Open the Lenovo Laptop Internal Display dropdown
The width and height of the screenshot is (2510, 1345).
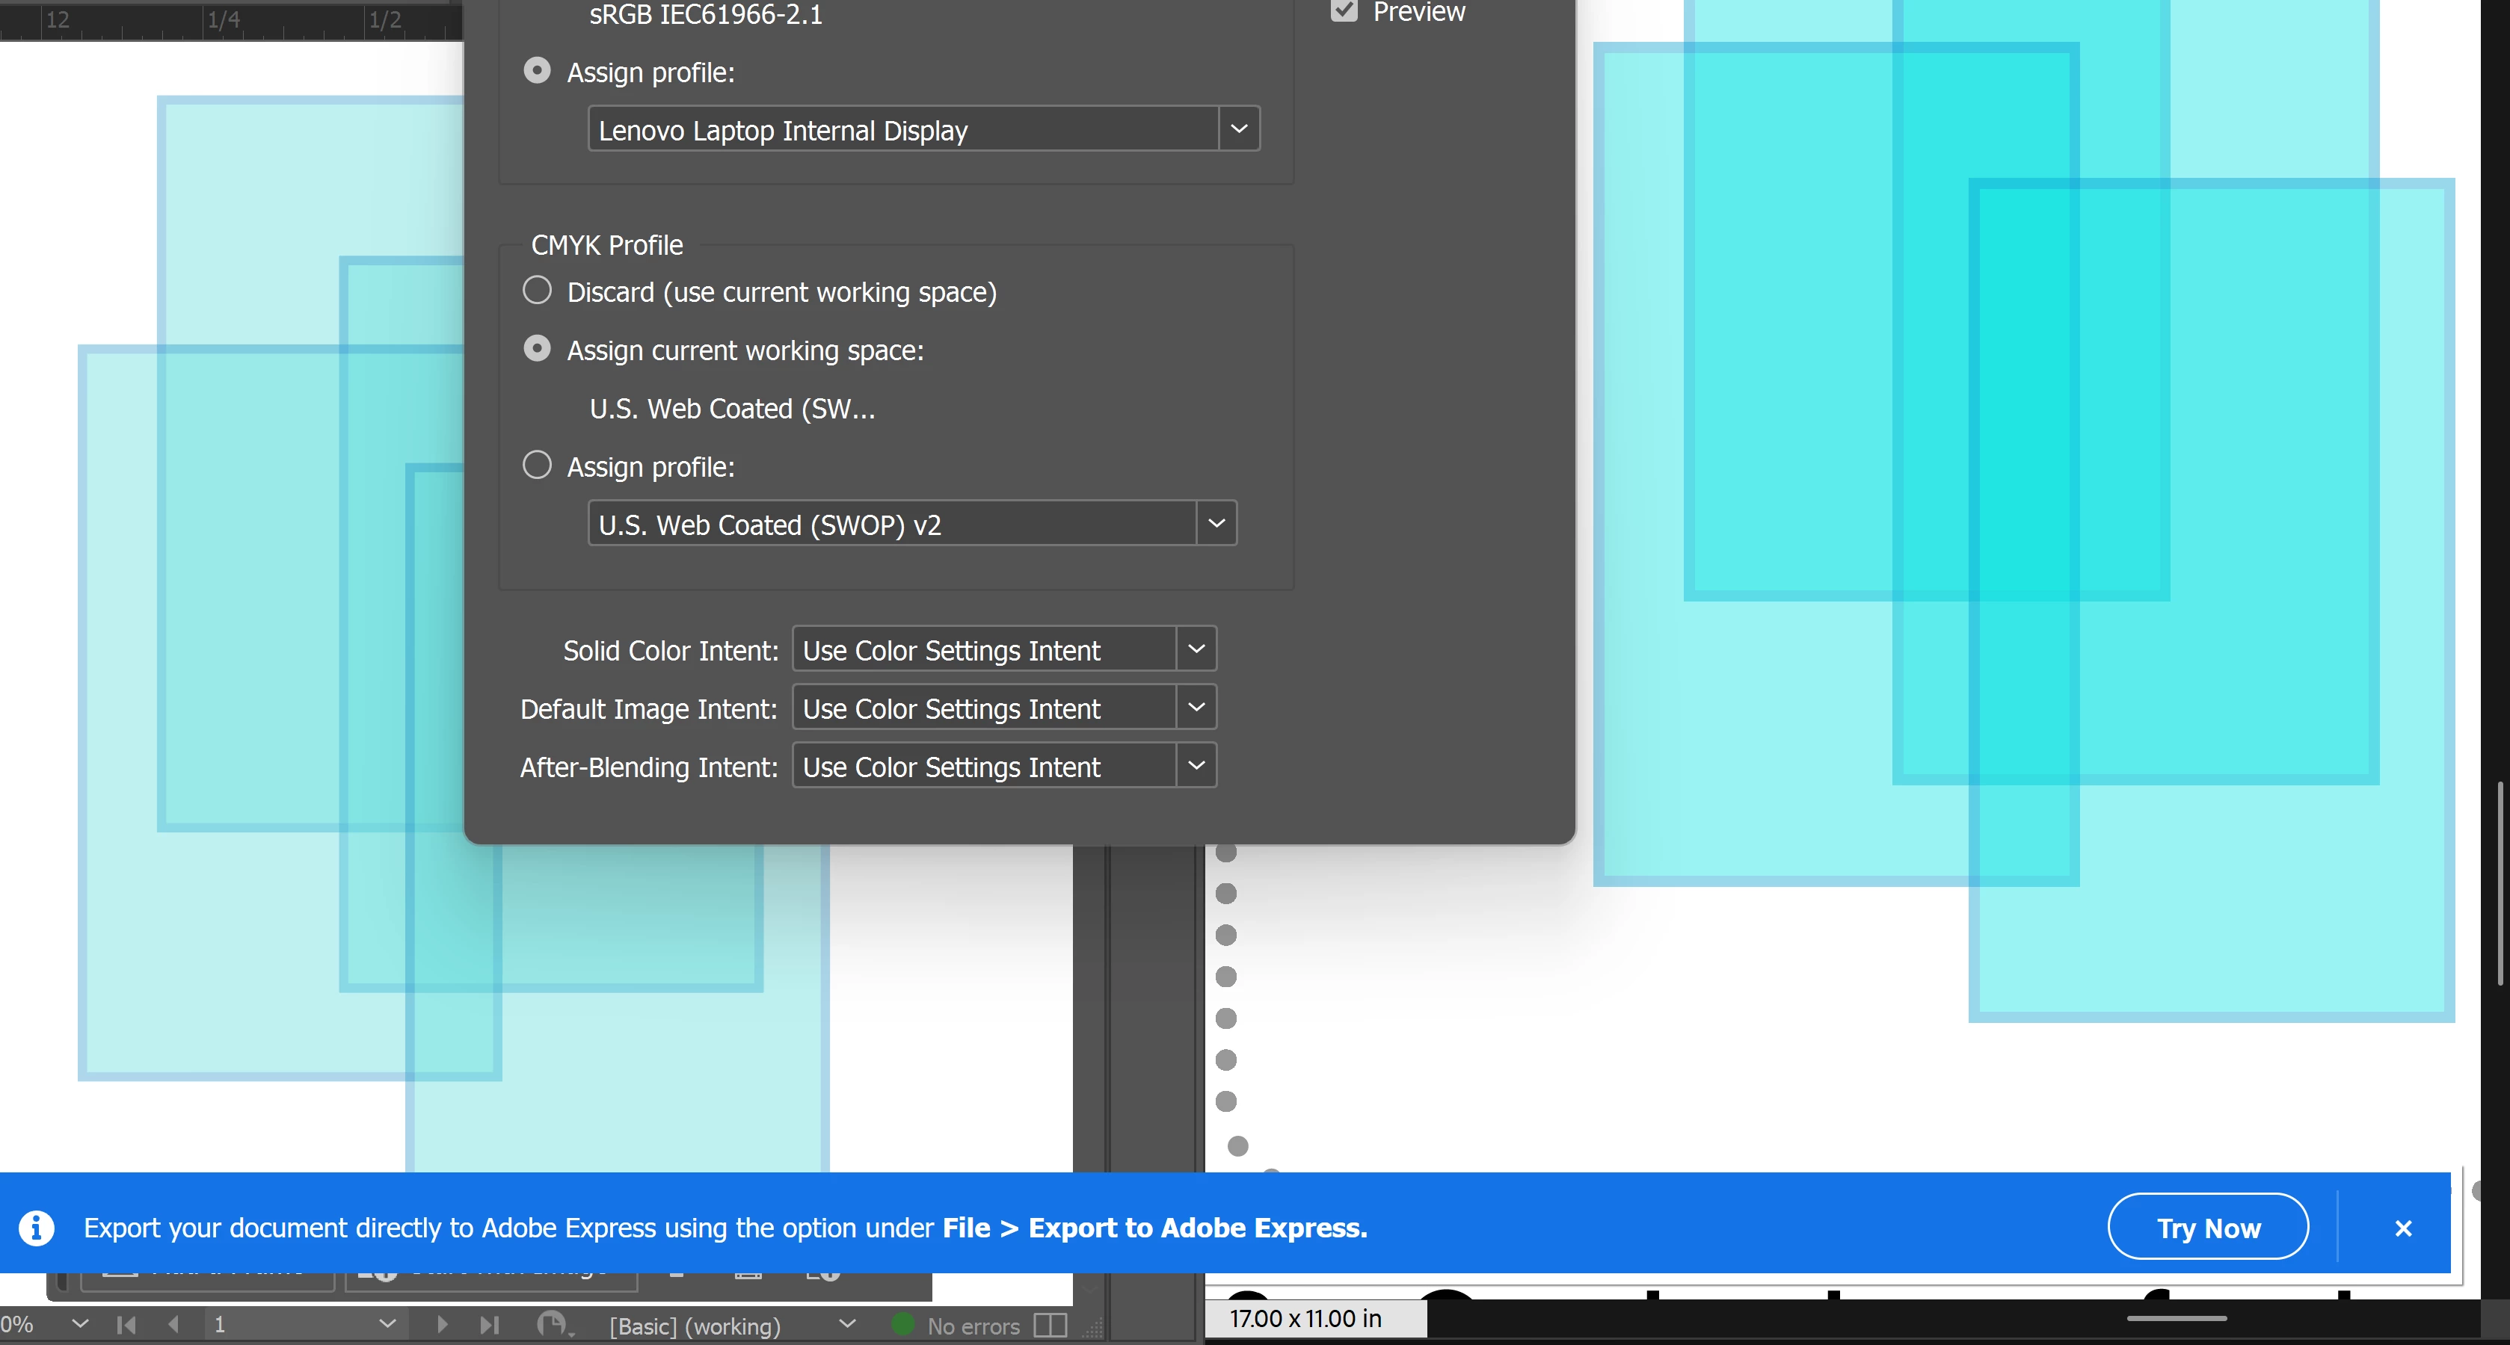(x=1238, y=129)
